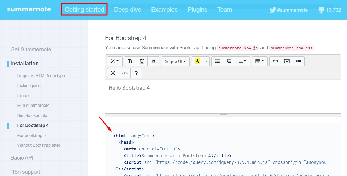The width and height of the screenshot is (347, 176).
Task: Click the insert video icon
Action: [298, 61]
